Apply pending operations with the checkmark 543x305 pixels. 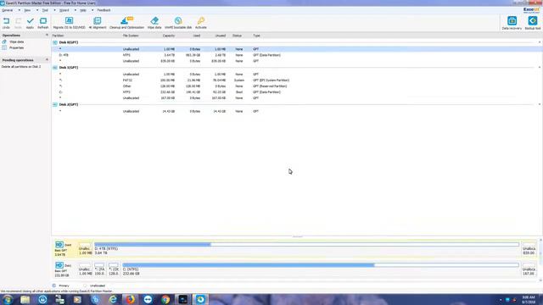point(31,23)
